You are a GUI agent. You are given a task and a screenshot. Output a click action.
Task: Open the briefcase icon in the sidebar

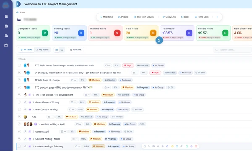6,26
